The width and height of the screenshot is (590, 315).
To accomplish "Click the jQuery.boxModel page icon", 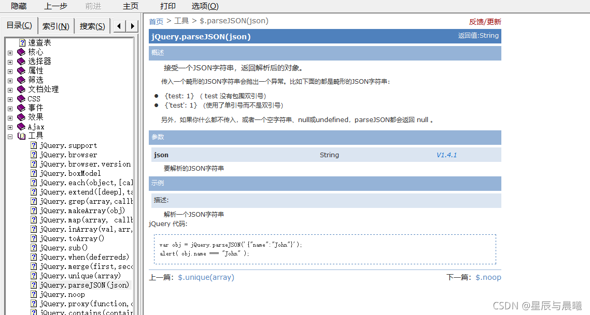I will [34, 173].
